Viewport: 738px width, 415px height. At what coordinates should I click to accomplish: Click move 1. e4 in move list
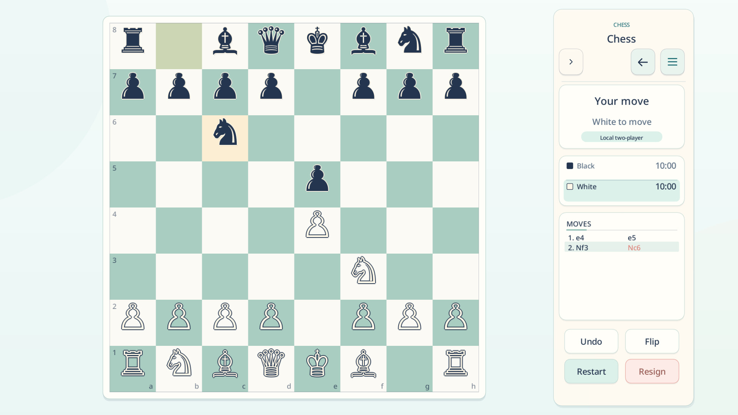(576, 238)
